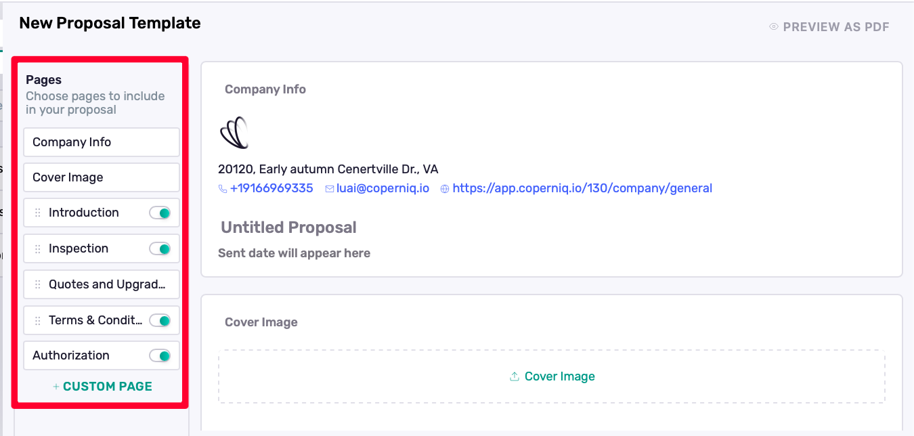This screenshot has width=914, height=436.
Task: Click the Terms & Conditions drag handle
Action: (38, 321)
